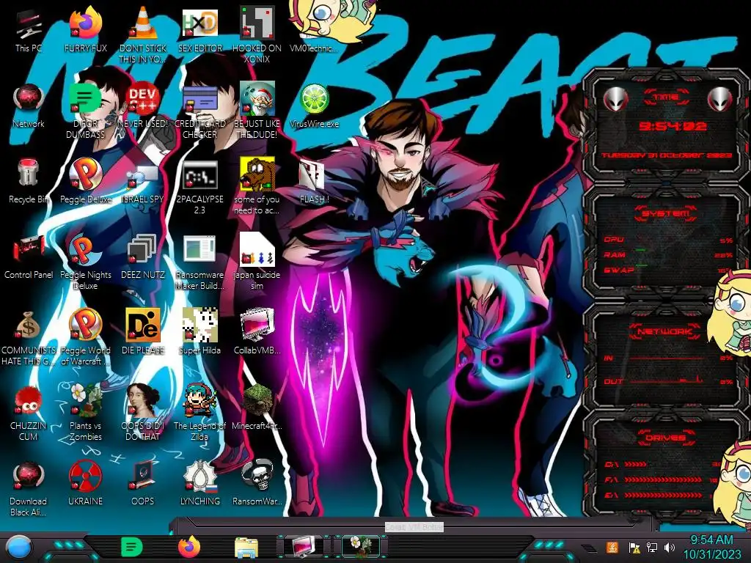Screen dimensions: 751x563
Task: Launch Super Hilda
Action: [x=199, y=325]
